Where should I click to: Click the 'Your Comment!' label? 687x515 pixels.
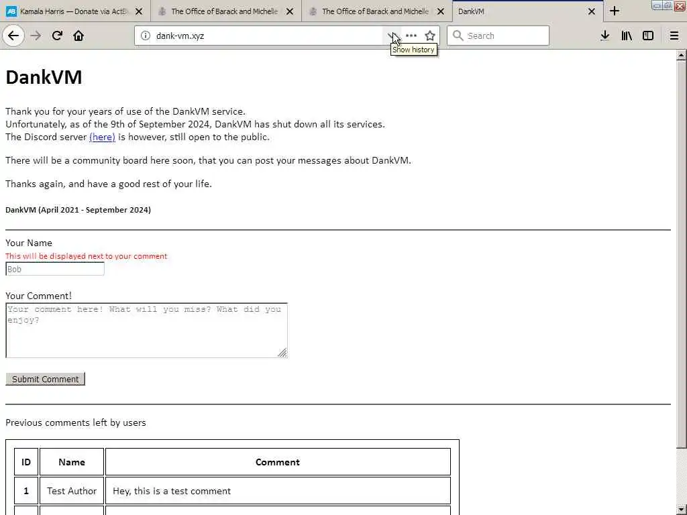38,296
